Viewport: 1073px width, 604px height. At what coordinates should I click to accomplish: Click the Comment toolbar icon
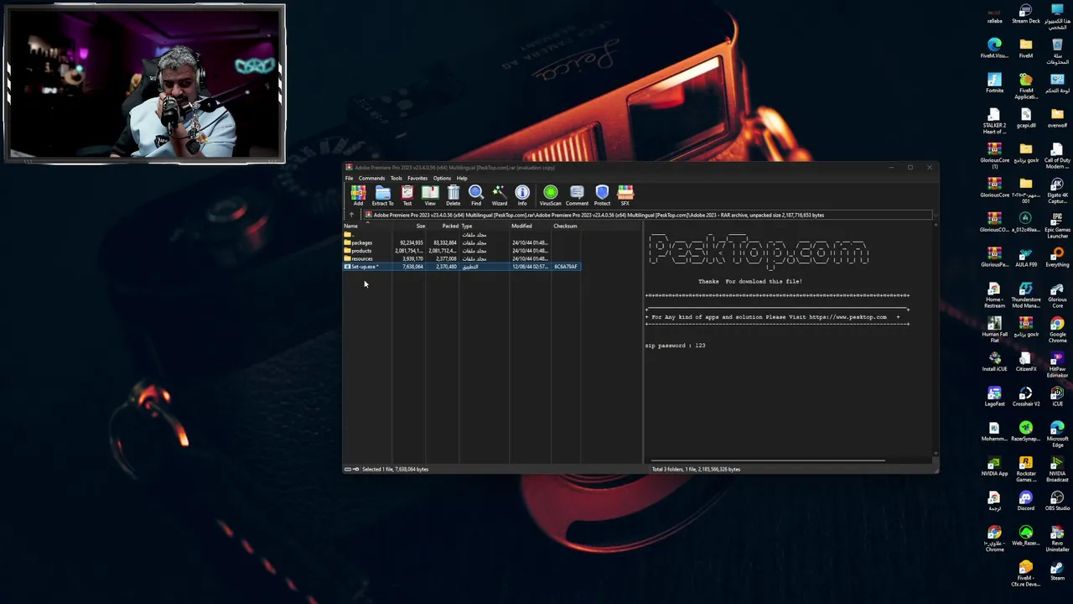pos(577,195)
